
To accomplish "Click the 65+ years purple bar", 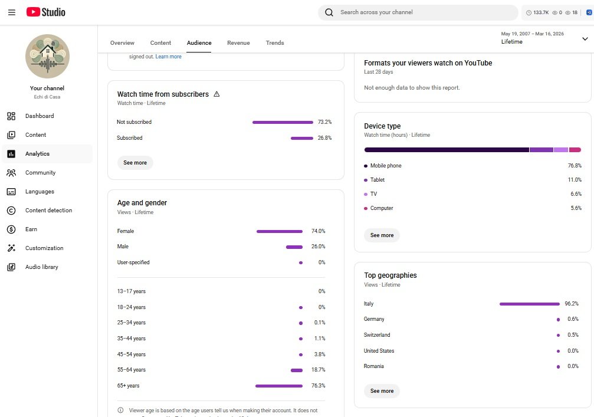I will pos(278,386).
